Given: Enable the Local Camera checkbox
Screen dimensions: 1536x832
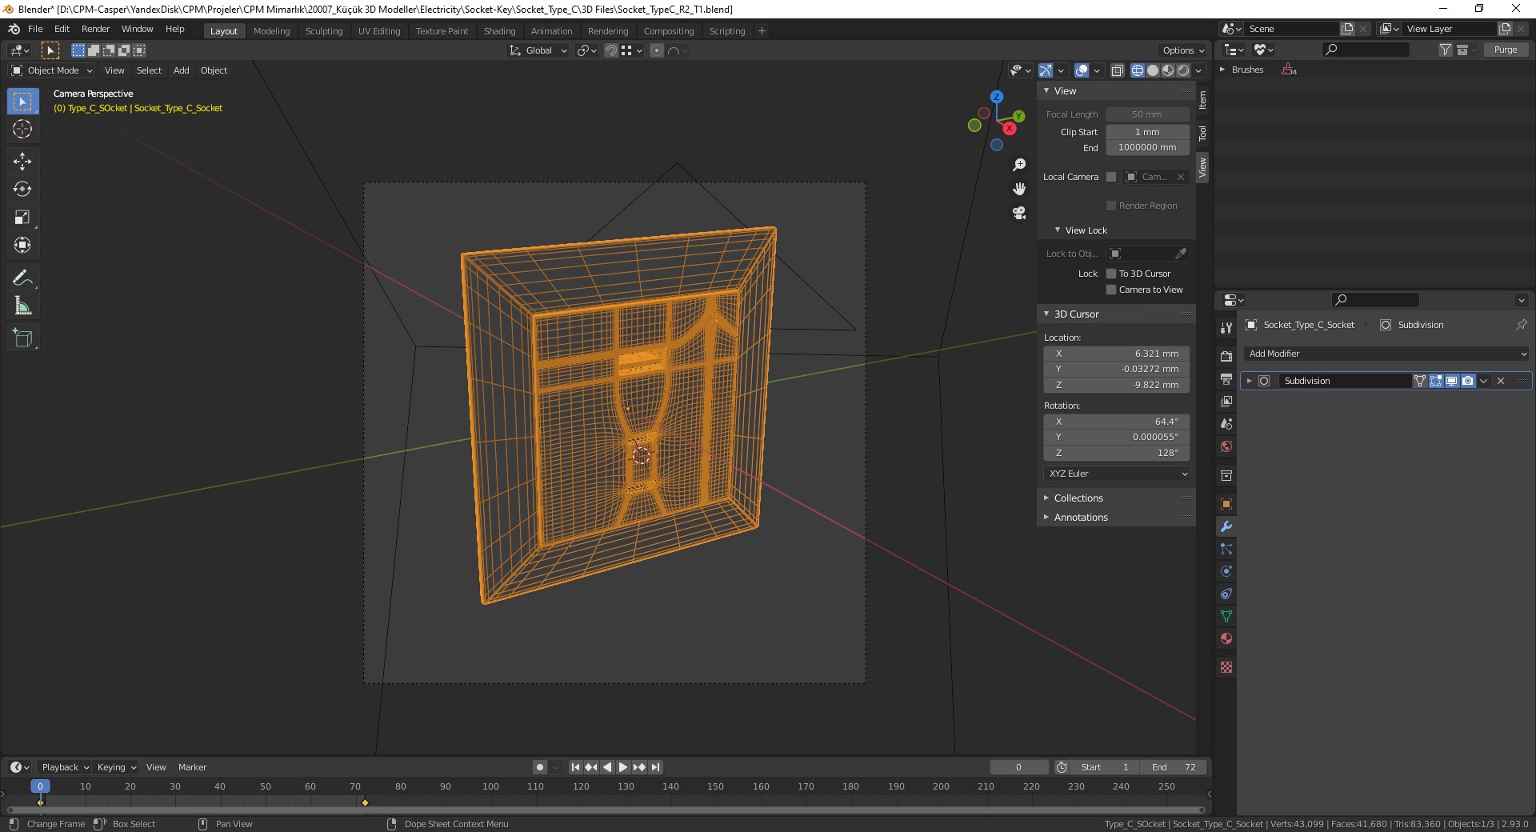Looking at the screenshot, I should pyautogui.click(x=1110, y=177).
